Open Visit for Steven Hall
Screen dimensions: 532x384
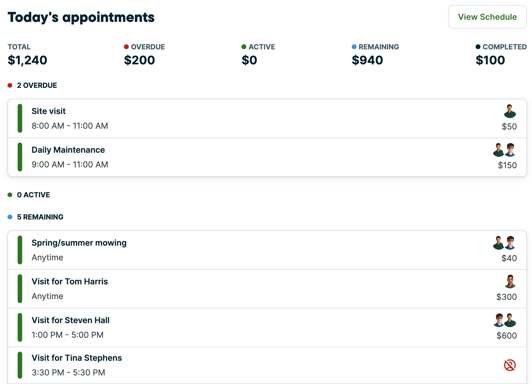[x=71, y=320]
